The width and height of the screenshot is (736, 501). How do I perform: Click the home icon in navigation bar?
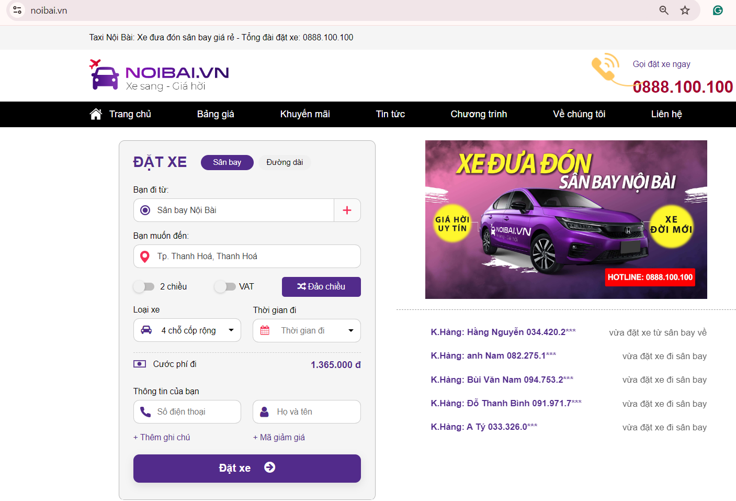point(96,114)
